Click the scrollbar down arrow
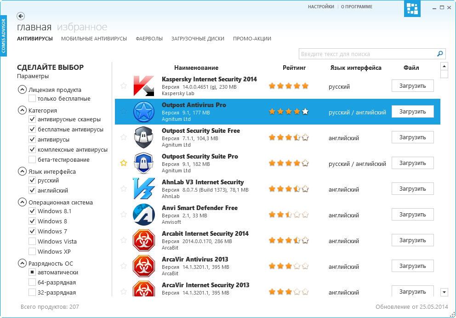Viewport: 456px width, 318px height. (444, 292)
